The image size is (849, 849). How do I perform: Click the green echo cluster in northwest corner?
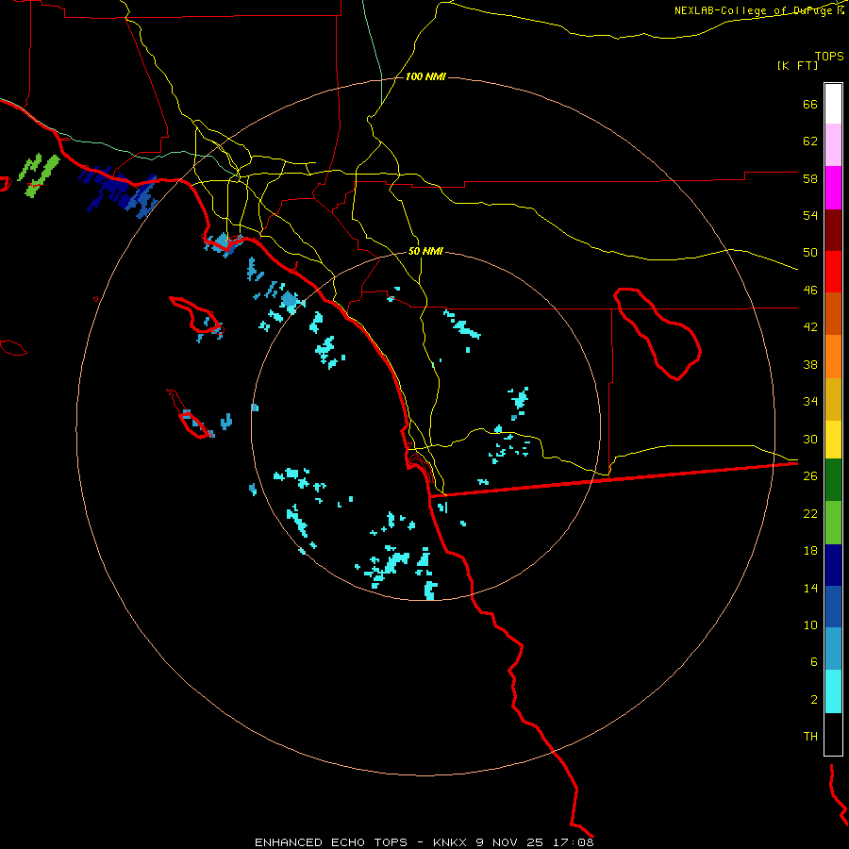[39, 174]
